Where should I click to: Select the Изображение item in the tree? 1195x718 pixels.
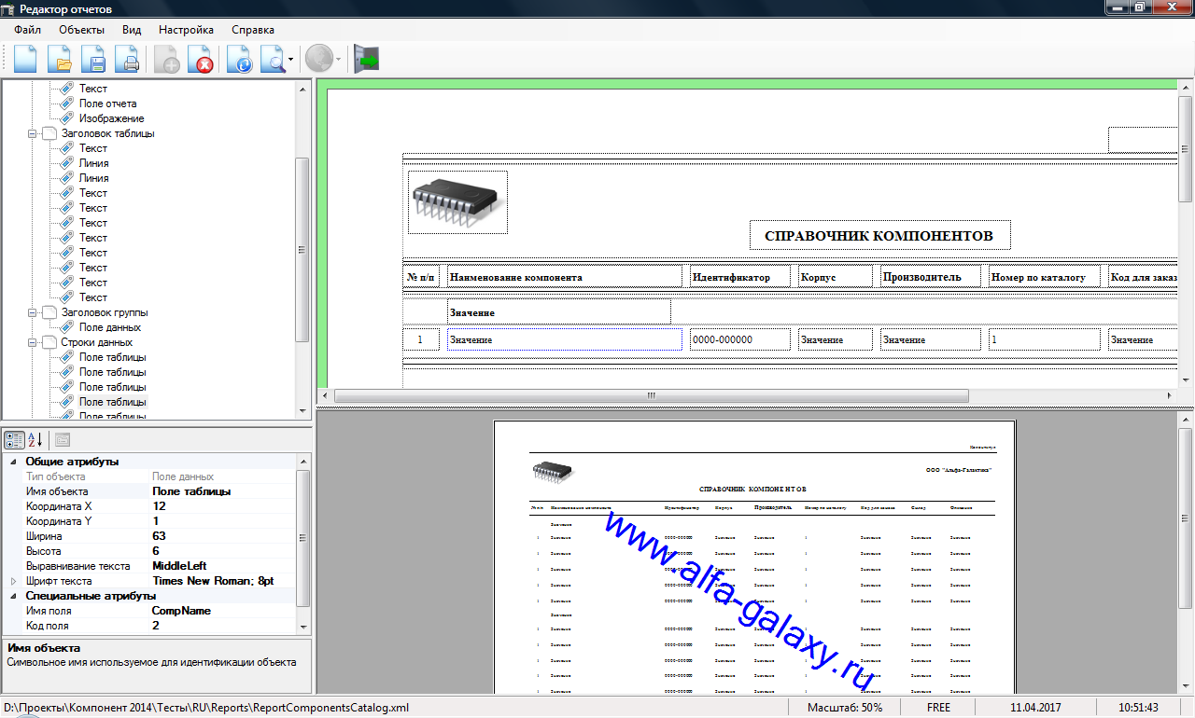click(x=111, y=118)
